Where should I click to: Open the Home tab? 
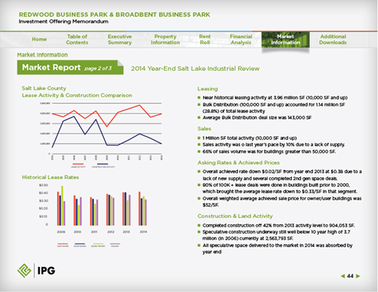39,39
